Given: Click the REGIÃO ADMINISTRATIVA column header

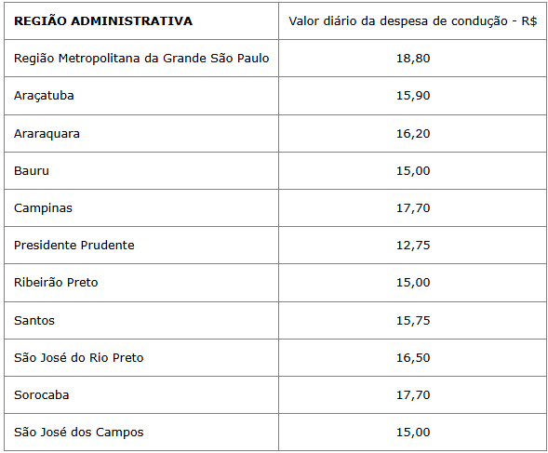Looking at the screenshot, I should pos(141,21).
